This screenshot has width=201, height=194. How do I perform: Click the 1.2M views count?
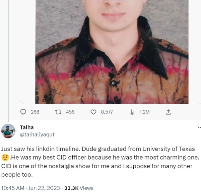tap(144, 112)
